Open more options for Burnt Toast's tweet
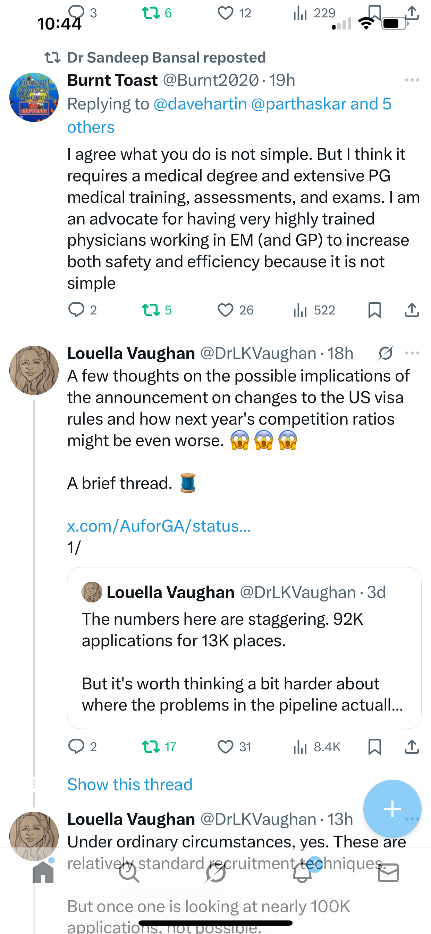 point(412,80)
